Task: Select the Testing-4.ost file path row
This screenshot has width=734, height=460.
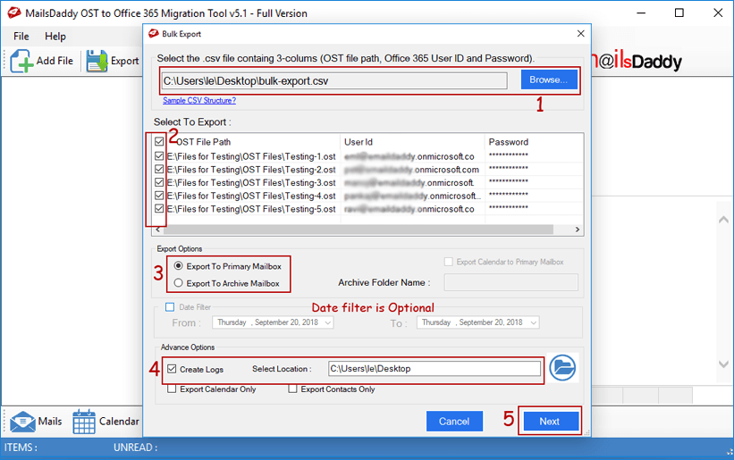Action: tap(251, 196)
